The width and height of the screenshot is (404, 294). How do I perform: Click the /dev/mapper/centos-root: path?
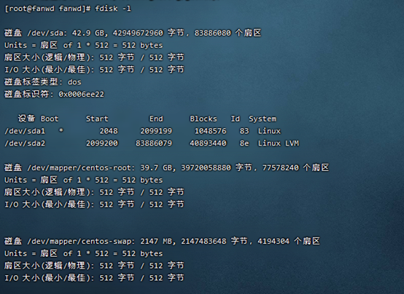point(81,168)
